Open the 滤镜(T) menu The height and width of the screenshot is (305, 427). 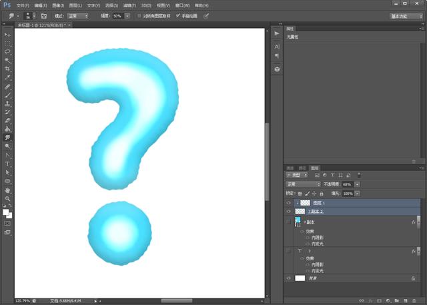pos(129,5)
